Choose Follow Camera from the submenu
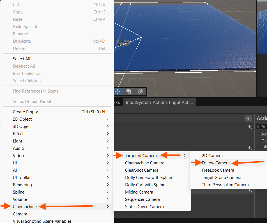267x223 pixels. [216, 163]
